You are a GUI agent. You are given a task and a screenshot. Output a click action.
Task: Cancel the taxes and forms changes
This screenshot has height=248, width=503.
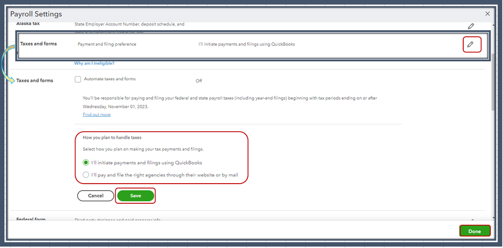point(96,196)
